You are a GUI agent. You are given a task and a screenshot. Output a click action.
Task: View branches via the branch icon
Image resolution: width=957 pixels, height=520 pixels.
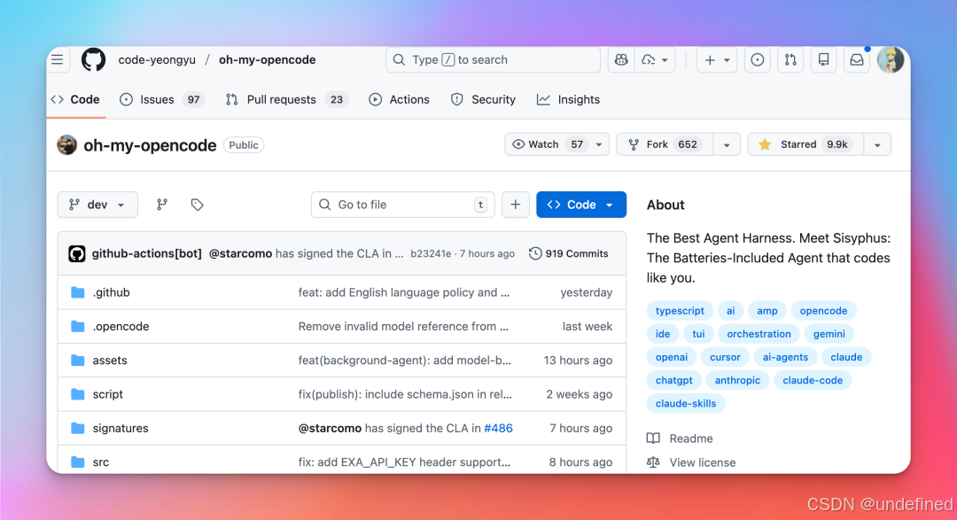tap(162, 205)
